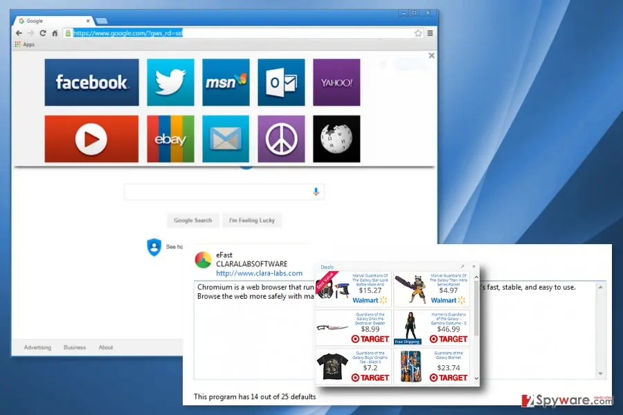Open the $15.27 Star-Lord mask Walmart deal
Screen dimensions: 623x415
(353, 289)
